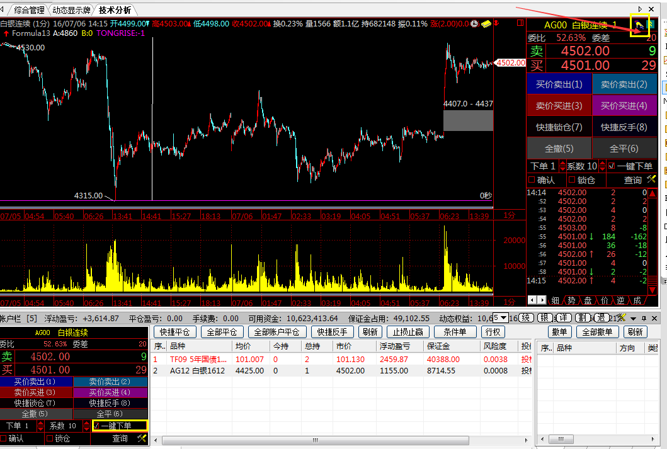The height and width of the screenshot is (449, 667).
Task: Click the pin icon on the account bar
Action: coord(644,318)
